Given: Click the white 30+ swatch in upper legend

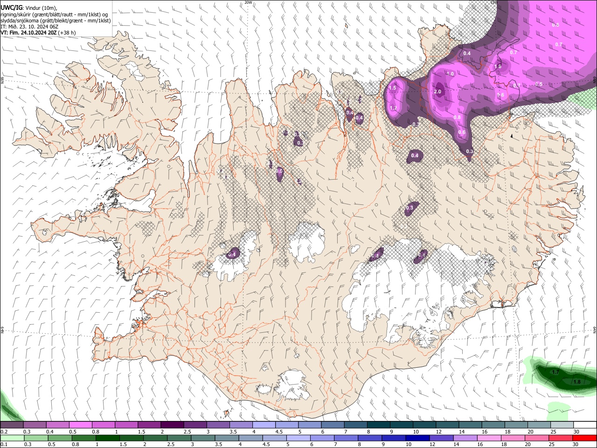Looking at the screenshot, I should click(x=584, y=425).
